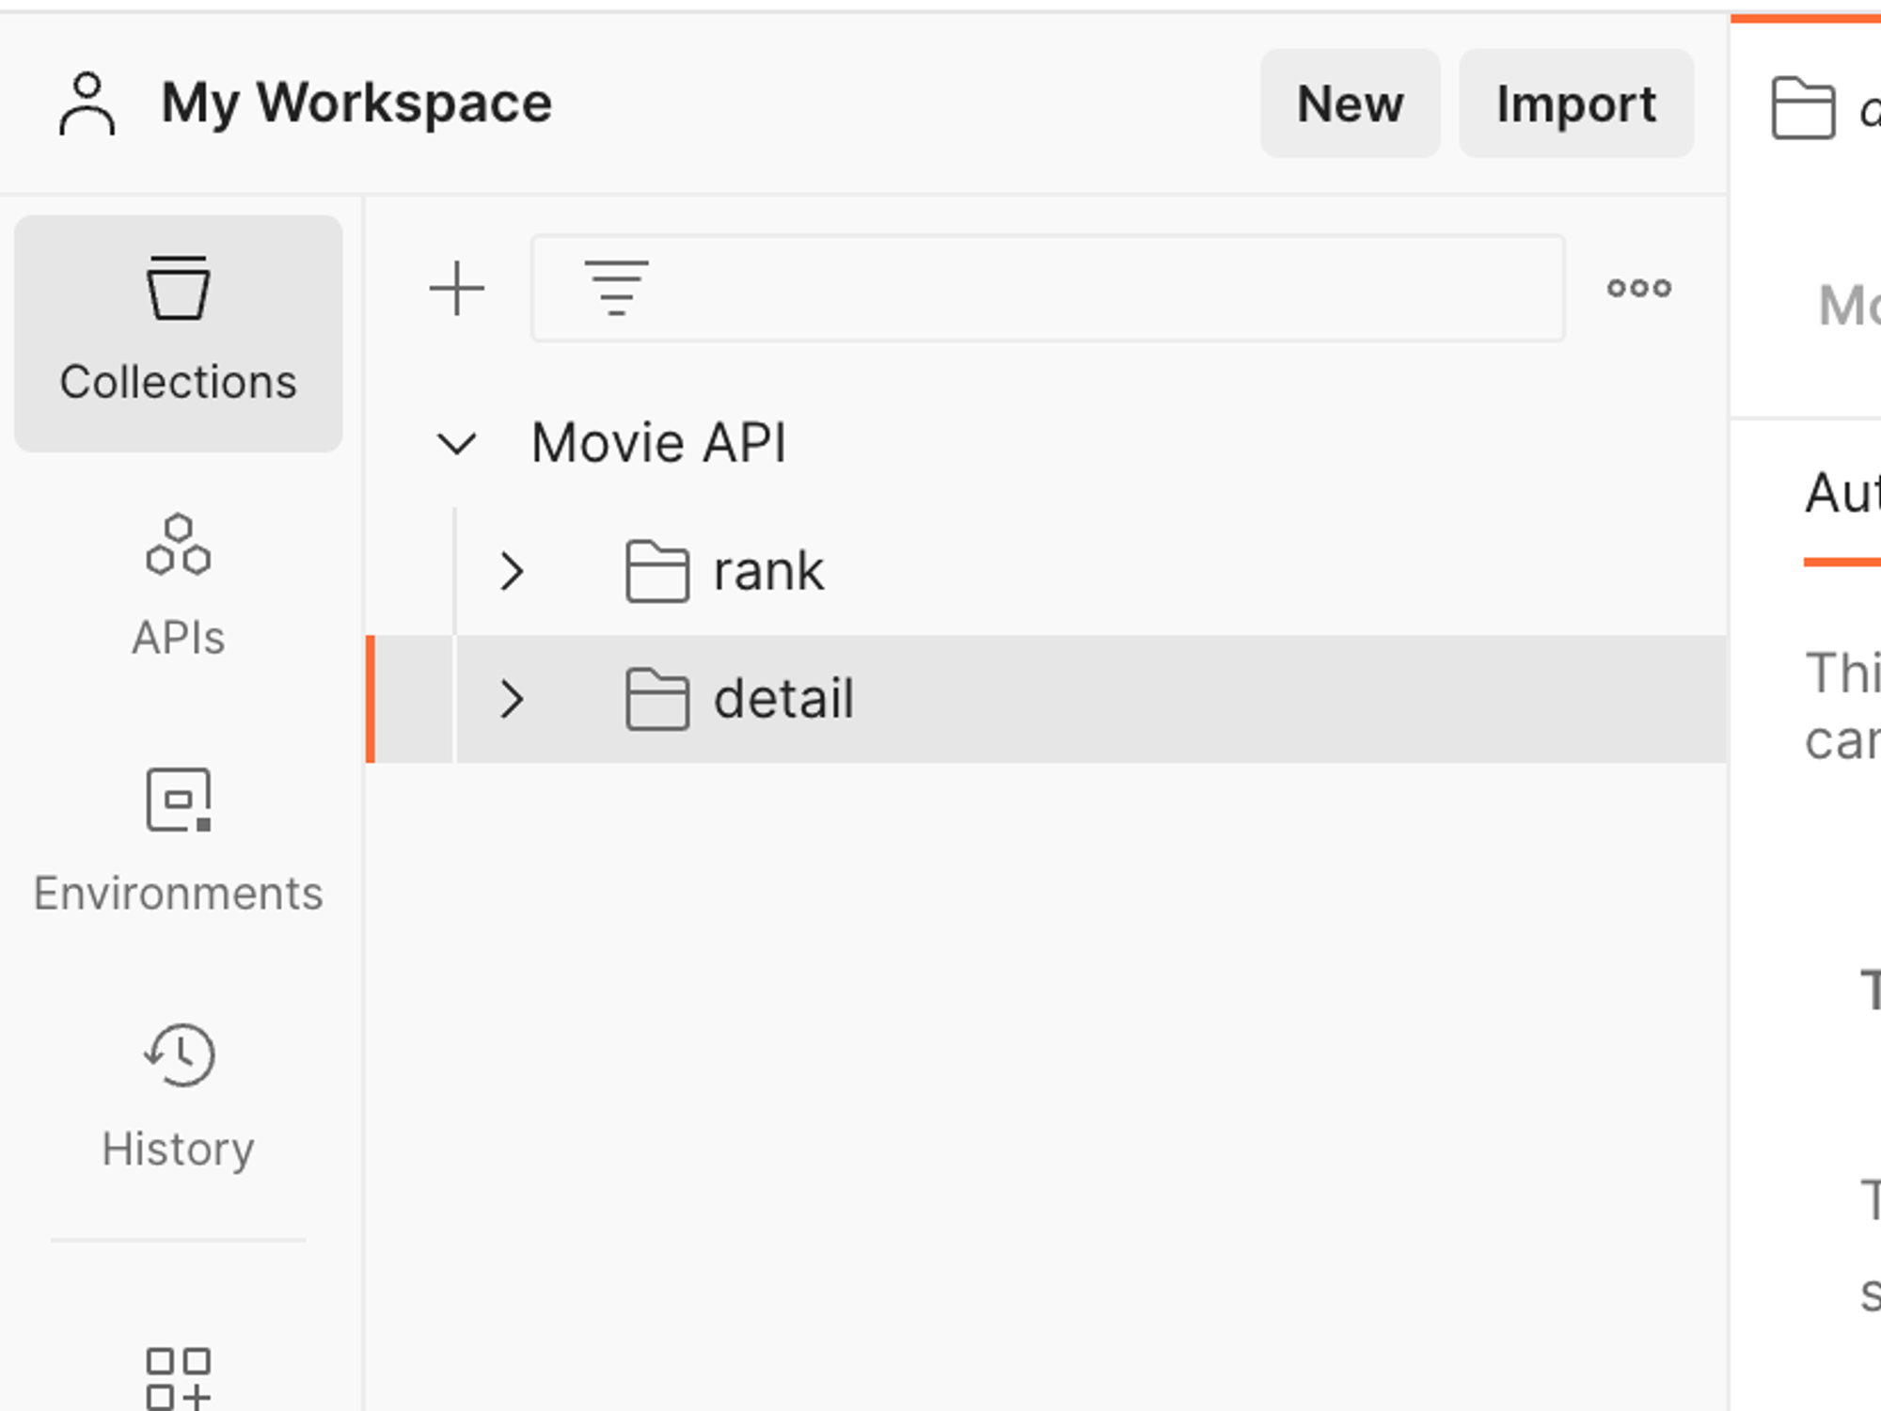This screenshot has width=1881, height=1411.
Task: Select the detail folder
Action: coord(782,699)
